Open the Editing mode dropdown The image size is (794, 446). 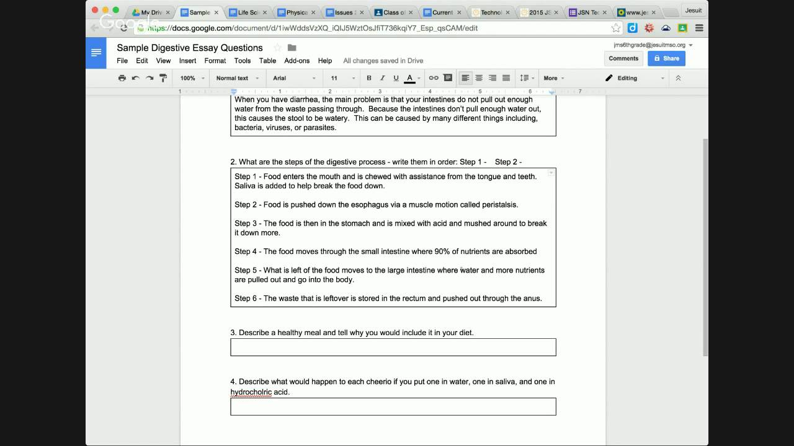click(635, 78)
